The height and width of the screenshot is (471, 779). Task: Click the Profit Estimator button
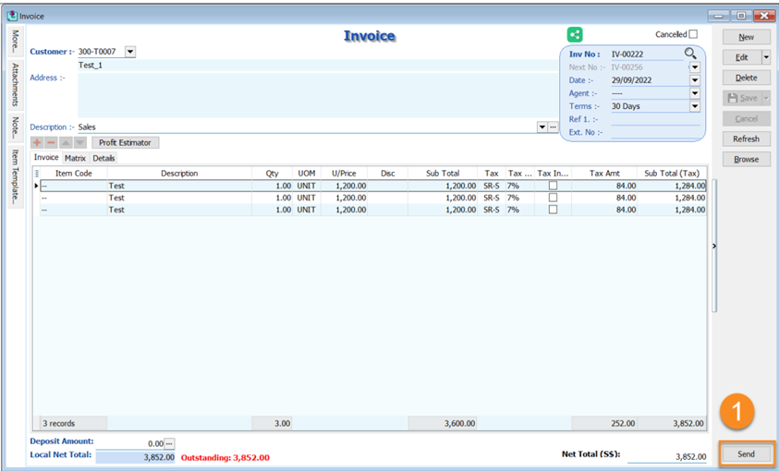125,143
